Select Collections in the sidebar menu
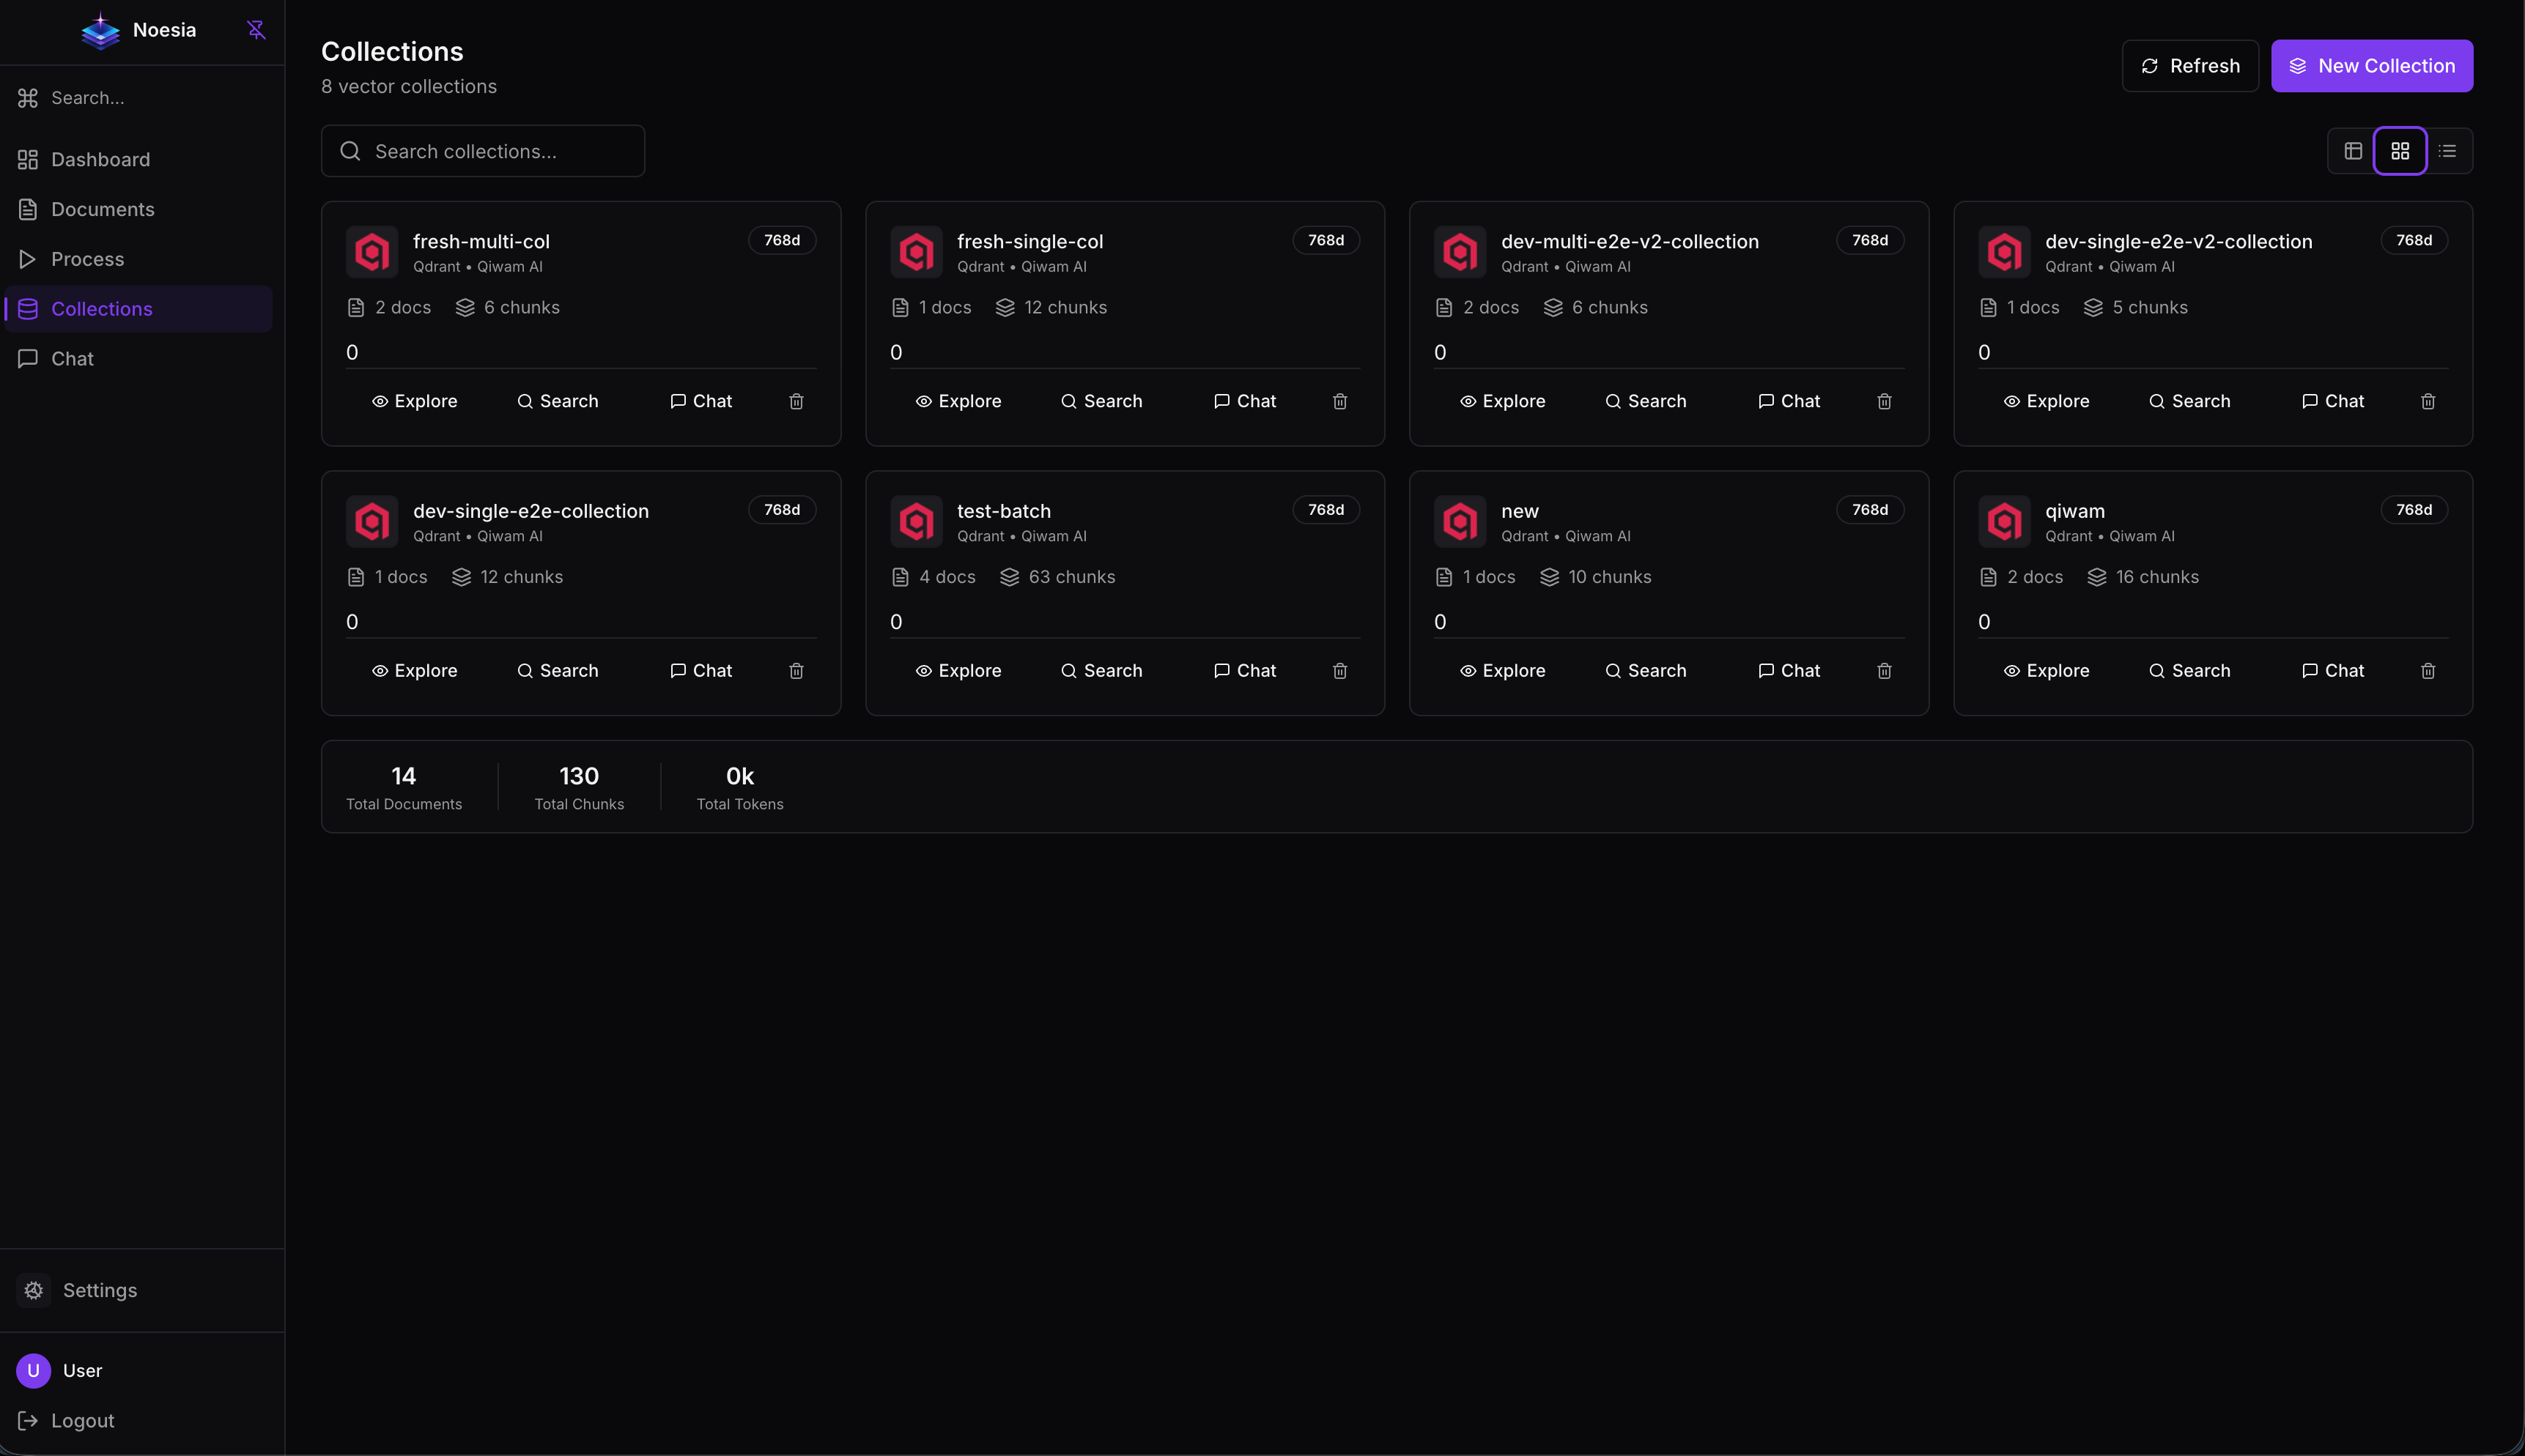2525x1456 pixels. [x=101, y=308]
